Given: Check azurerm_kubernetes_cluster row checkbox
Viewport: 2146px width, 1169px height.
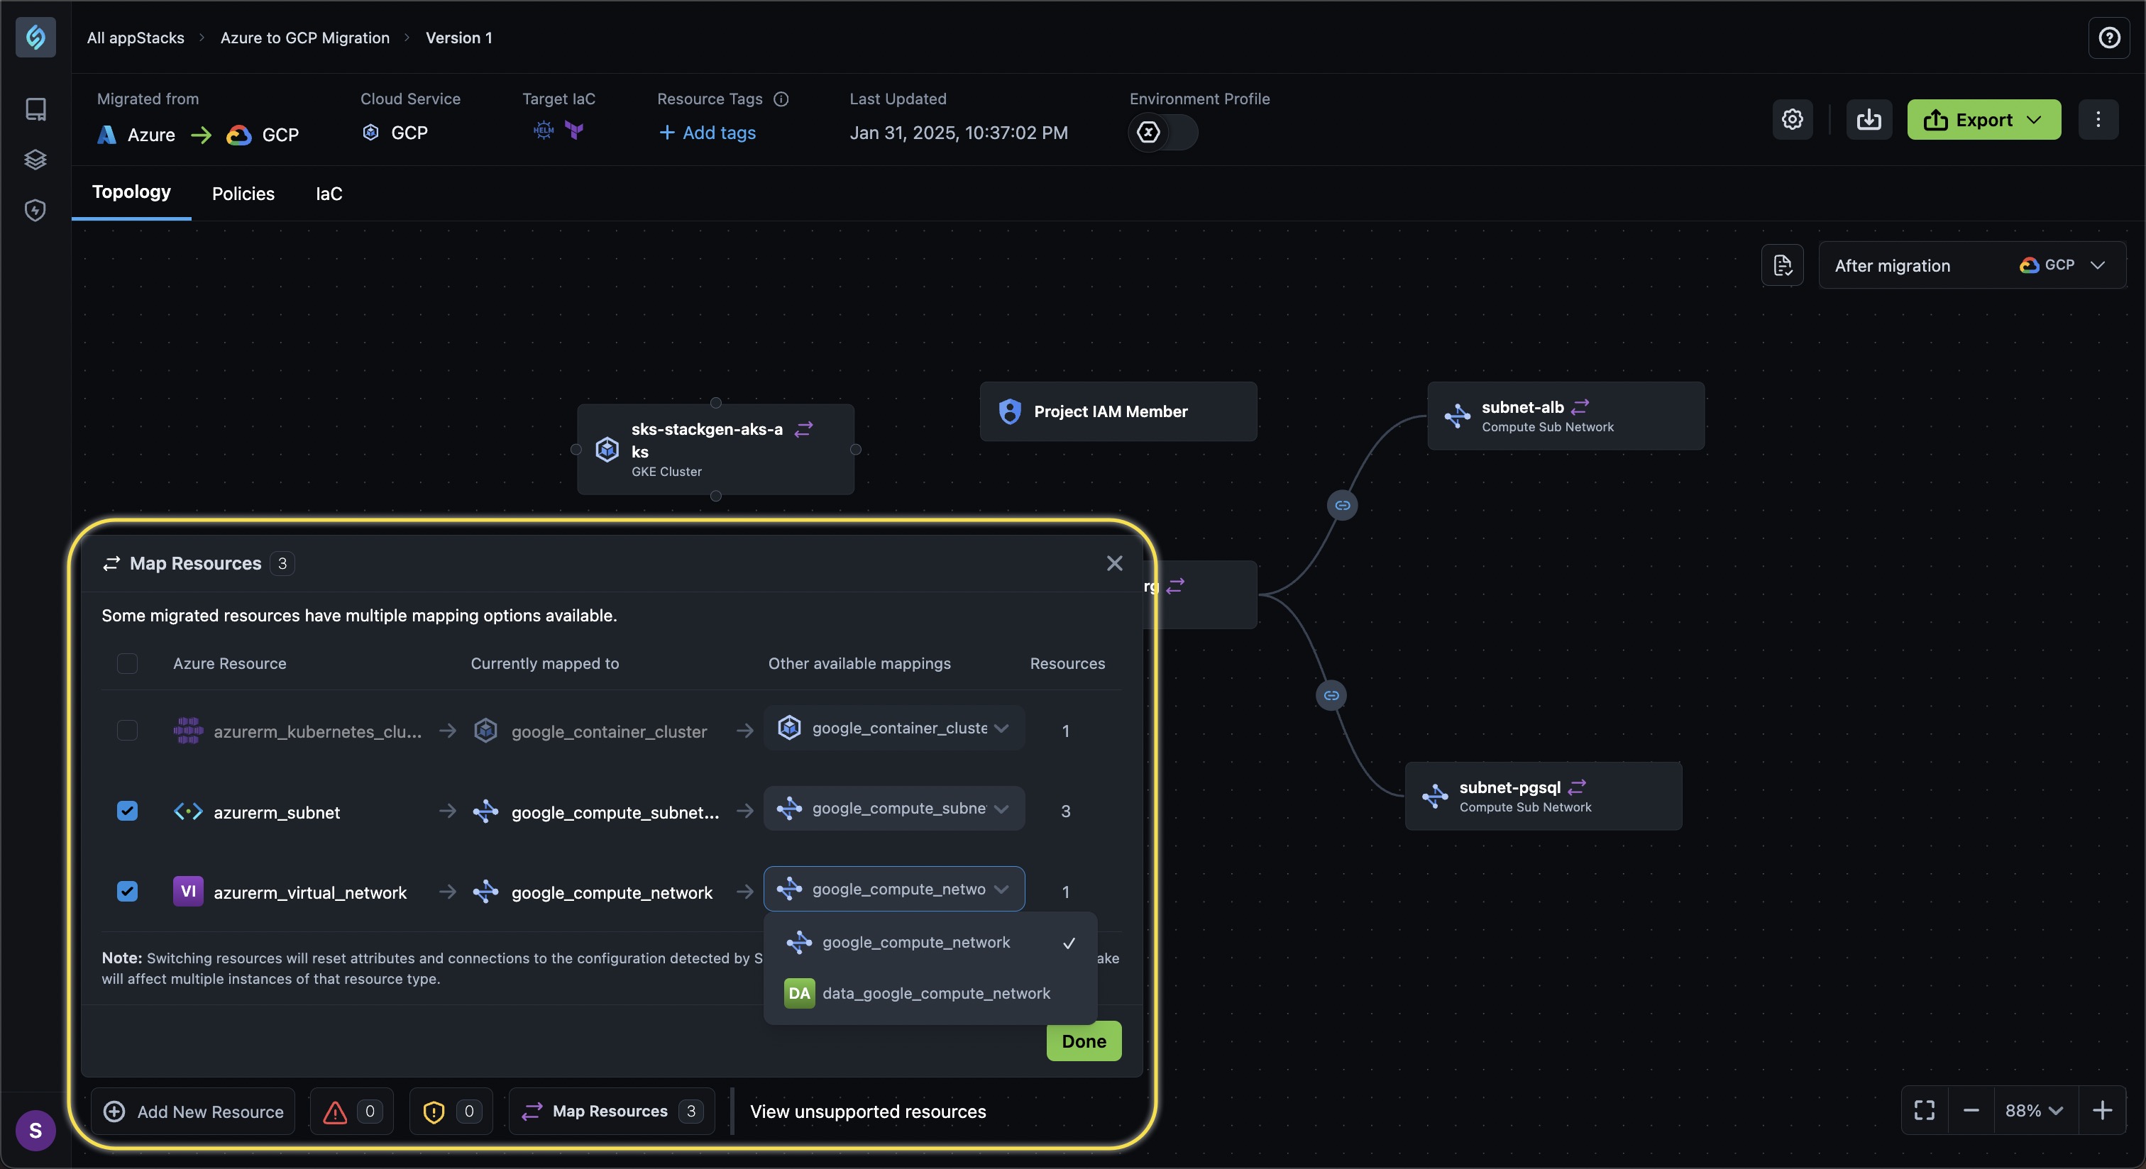Looking at the screenshot, I should (x=126, y=731).
